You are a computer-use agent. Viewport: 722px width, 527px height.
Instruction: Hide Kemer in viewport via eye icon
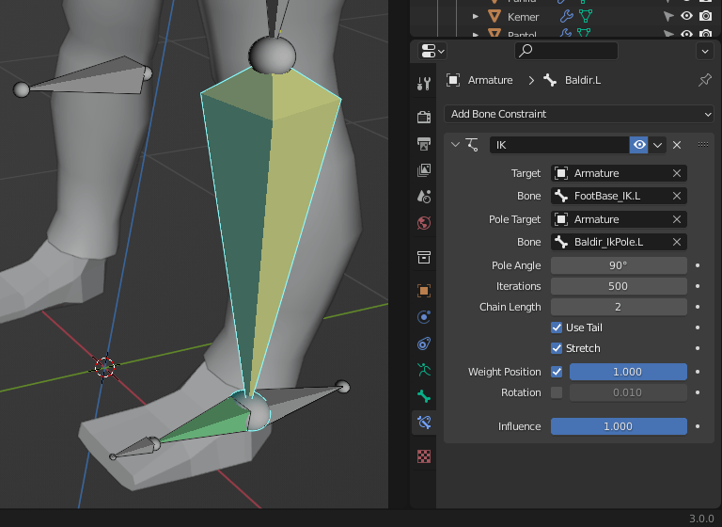[x=686, y=16]
